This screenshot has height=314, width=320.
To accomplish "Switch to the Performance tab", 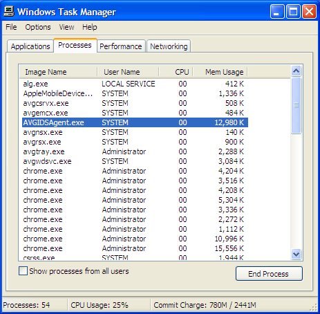I will pyautogui.click(x=121, y=46).
